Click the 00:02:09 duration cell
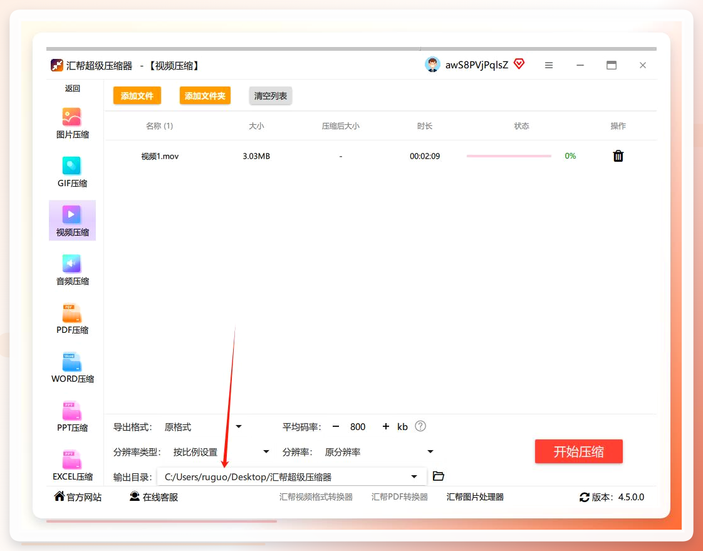Viewport: 703px width, 551px height. pyautogui.click(x=425, y=156)
